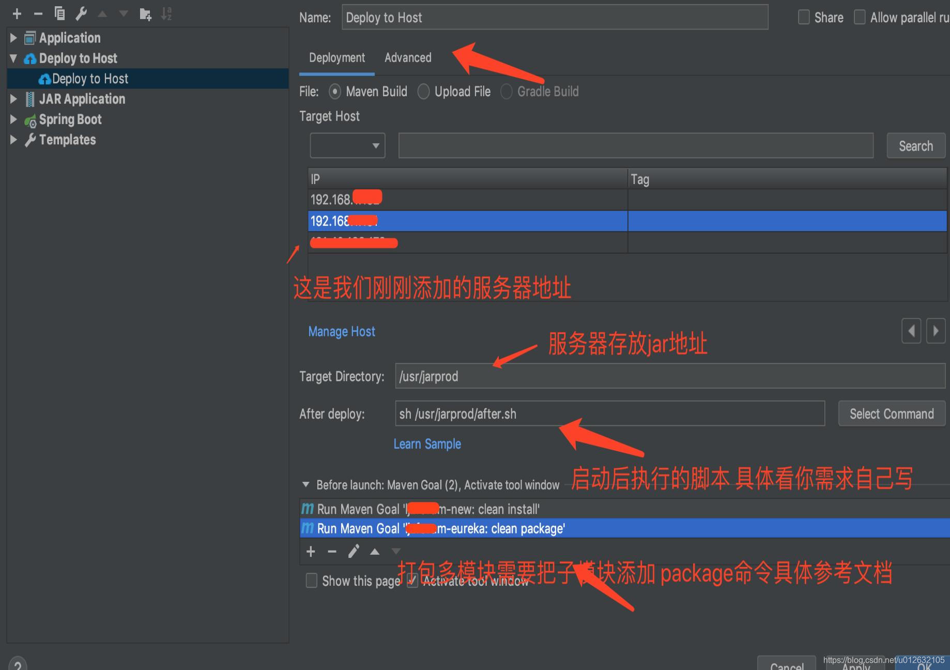Create new folder for configurations

(145, 14)
